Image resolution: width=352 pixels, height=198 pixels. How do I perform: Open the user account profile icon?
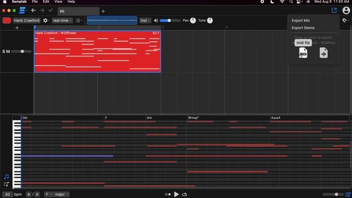346,10
